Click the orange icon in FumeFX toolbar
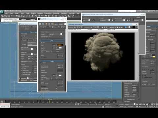158x118 pixels. [x=46, y=24]
